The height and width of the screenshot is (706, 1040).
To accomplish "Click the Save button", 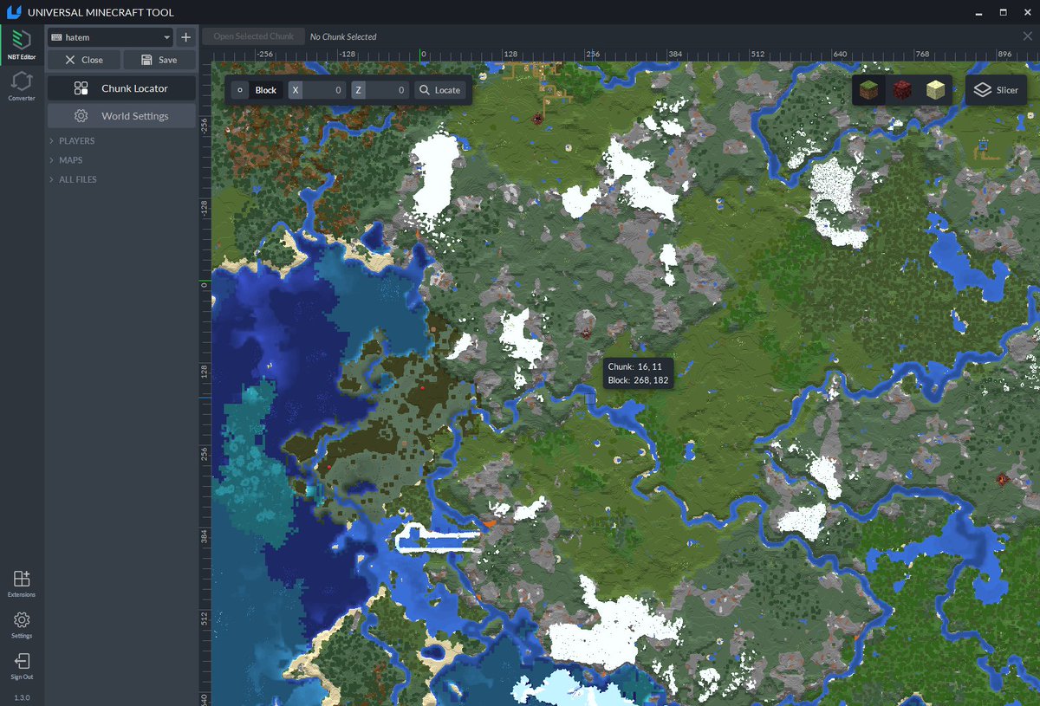I will point(159,60).
